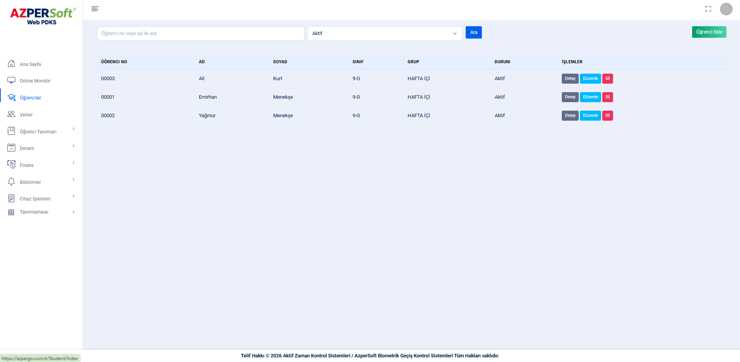This screenshot has width=740, height=362.
Task: Click the Ara search button
Action: (473, 32)
